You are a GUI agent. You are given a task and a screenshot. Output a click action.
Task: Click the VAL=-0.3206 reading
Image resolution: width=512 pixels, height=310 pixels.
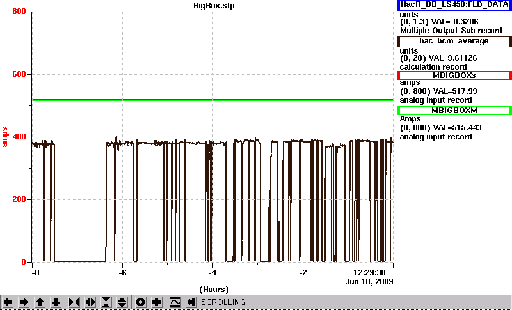455,22
